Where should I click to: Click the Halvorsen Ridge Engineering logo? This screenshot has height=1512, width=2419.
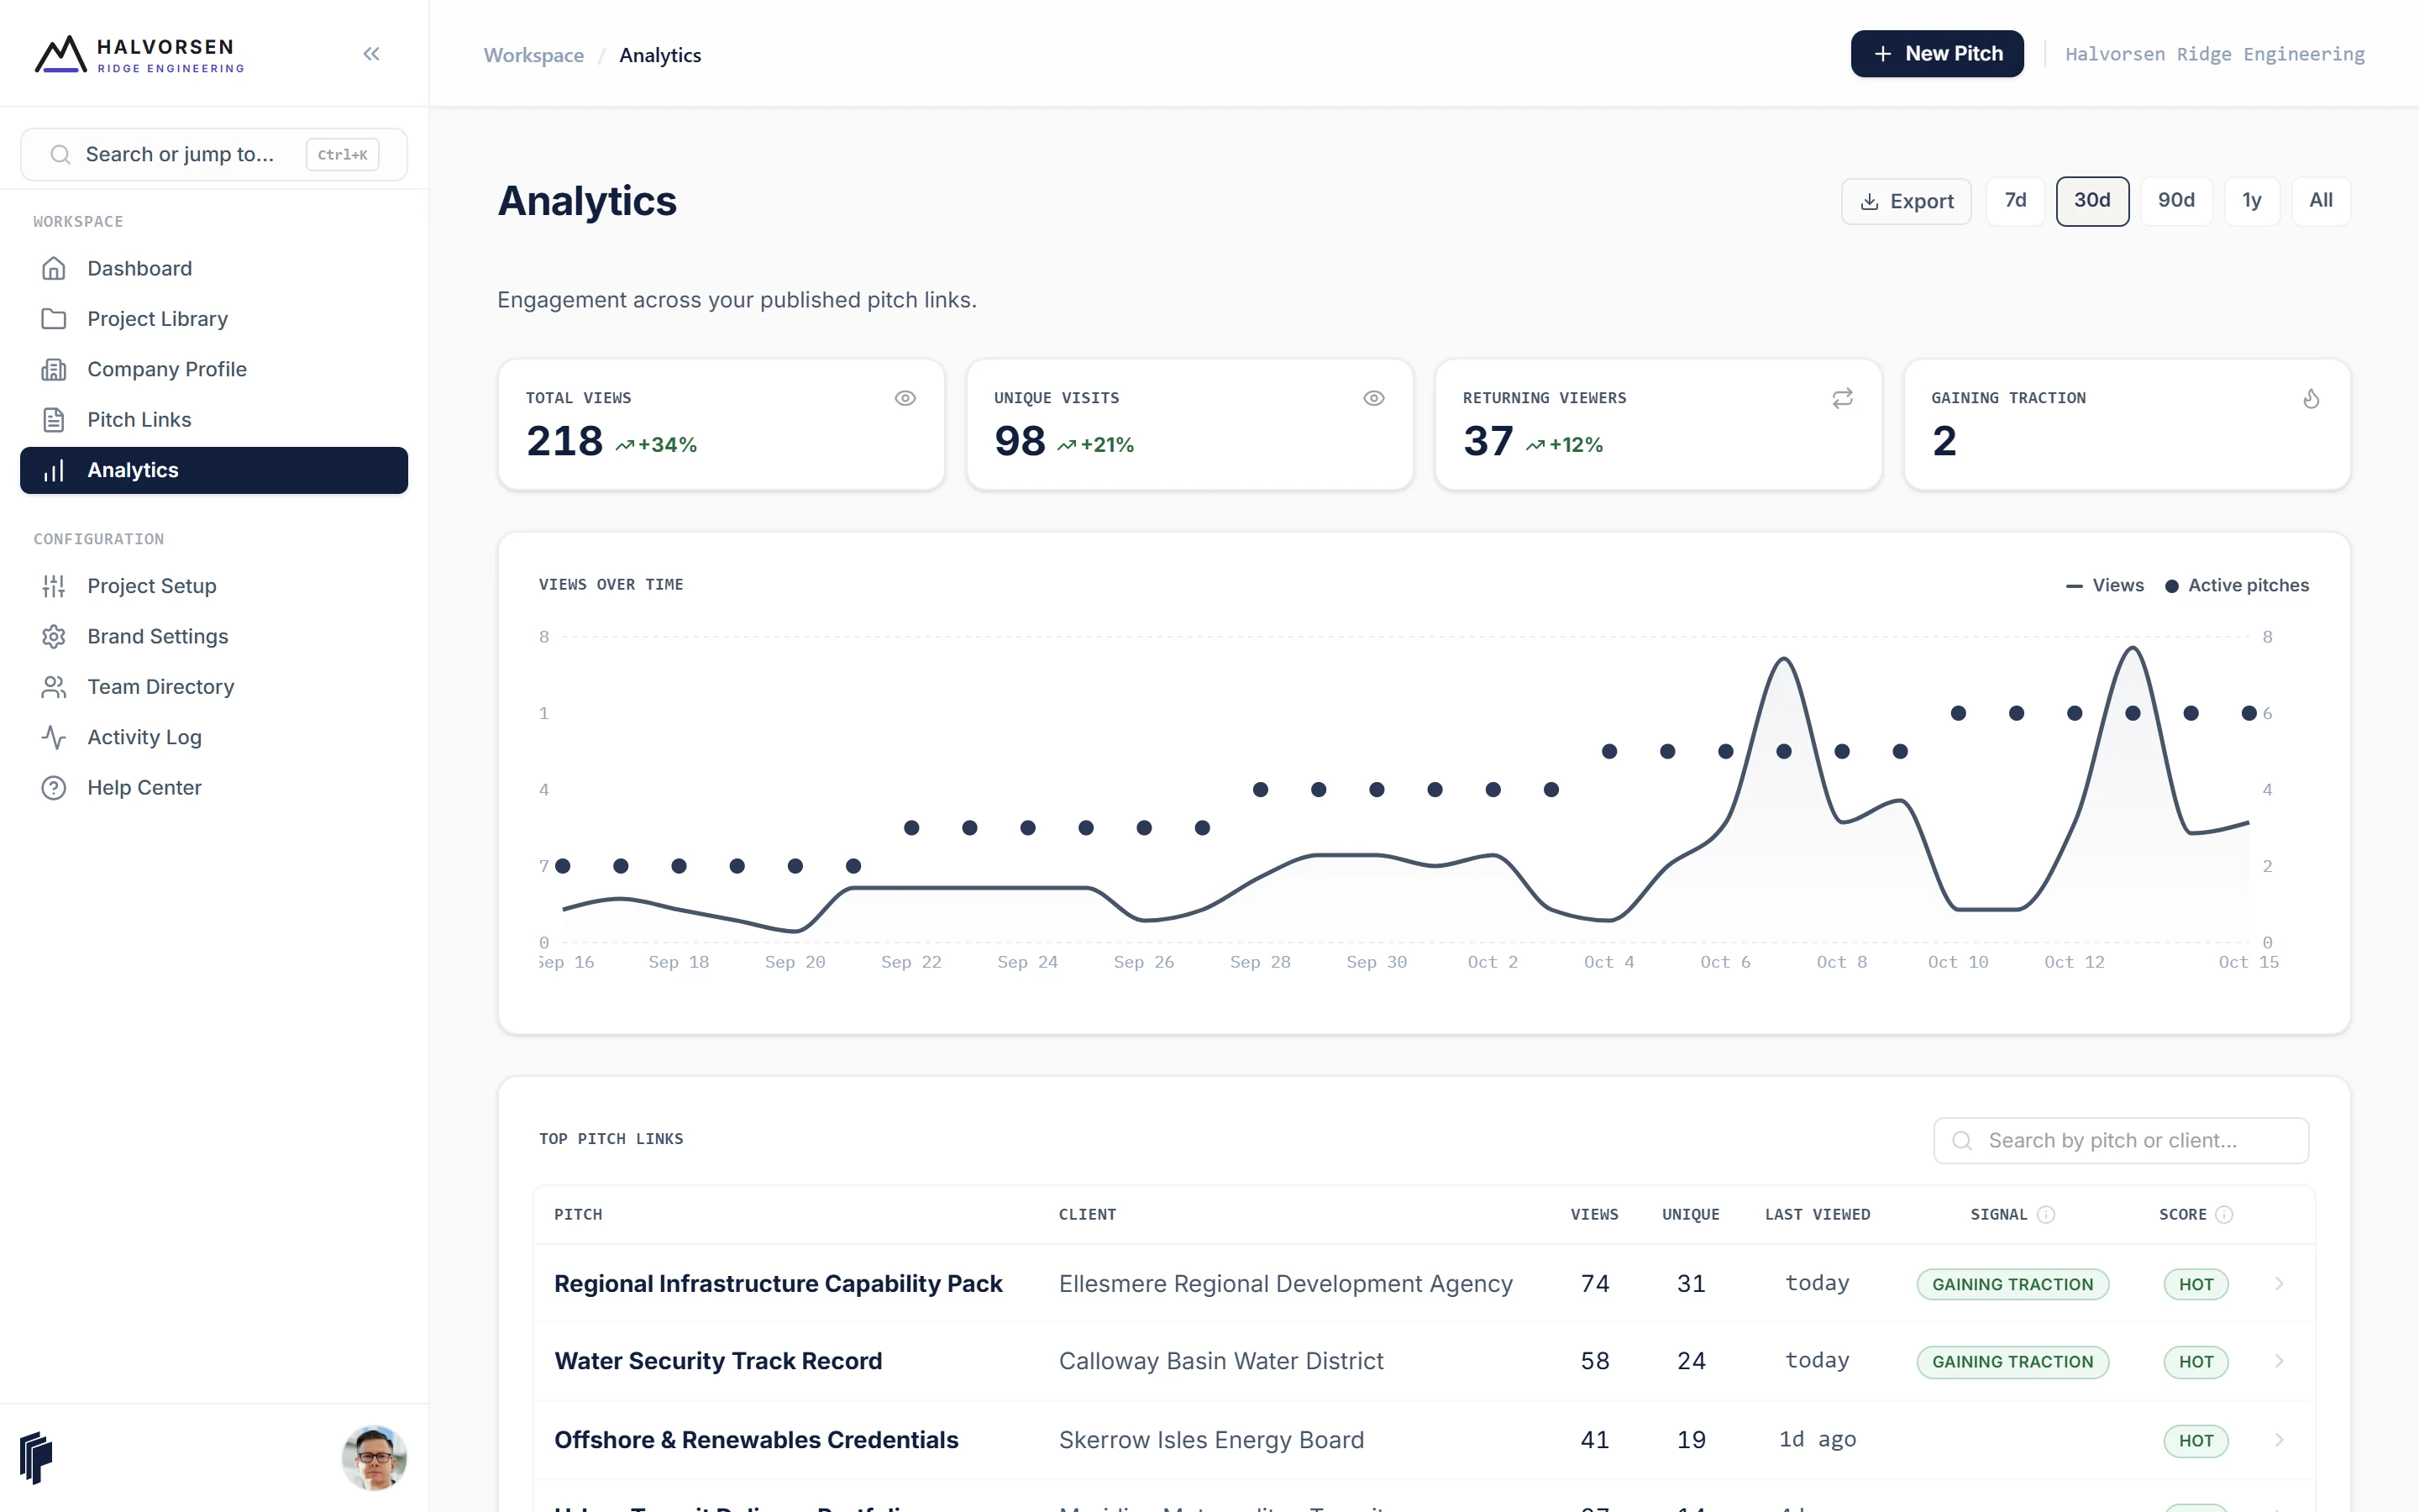pos(140,54)
